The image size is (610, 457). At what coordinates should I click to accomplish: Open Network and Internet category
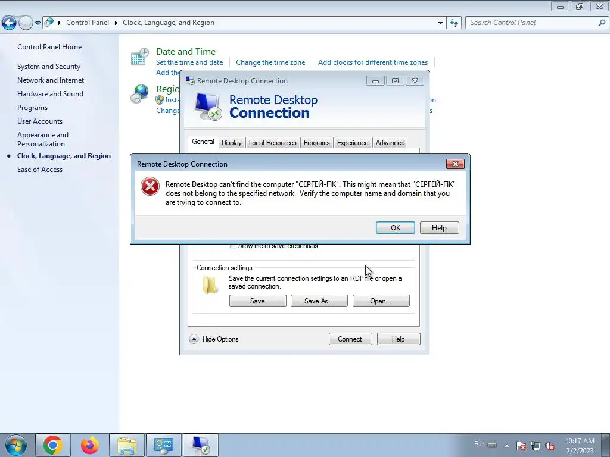click(x=51, y=80)
